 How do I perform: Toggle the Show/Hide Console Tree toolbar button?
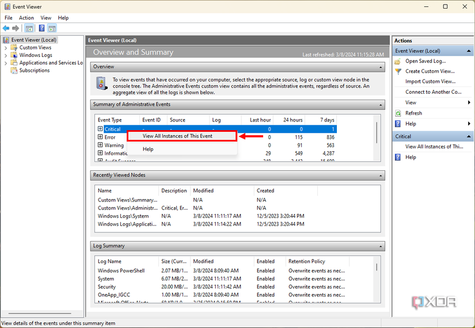coord(29,28)
